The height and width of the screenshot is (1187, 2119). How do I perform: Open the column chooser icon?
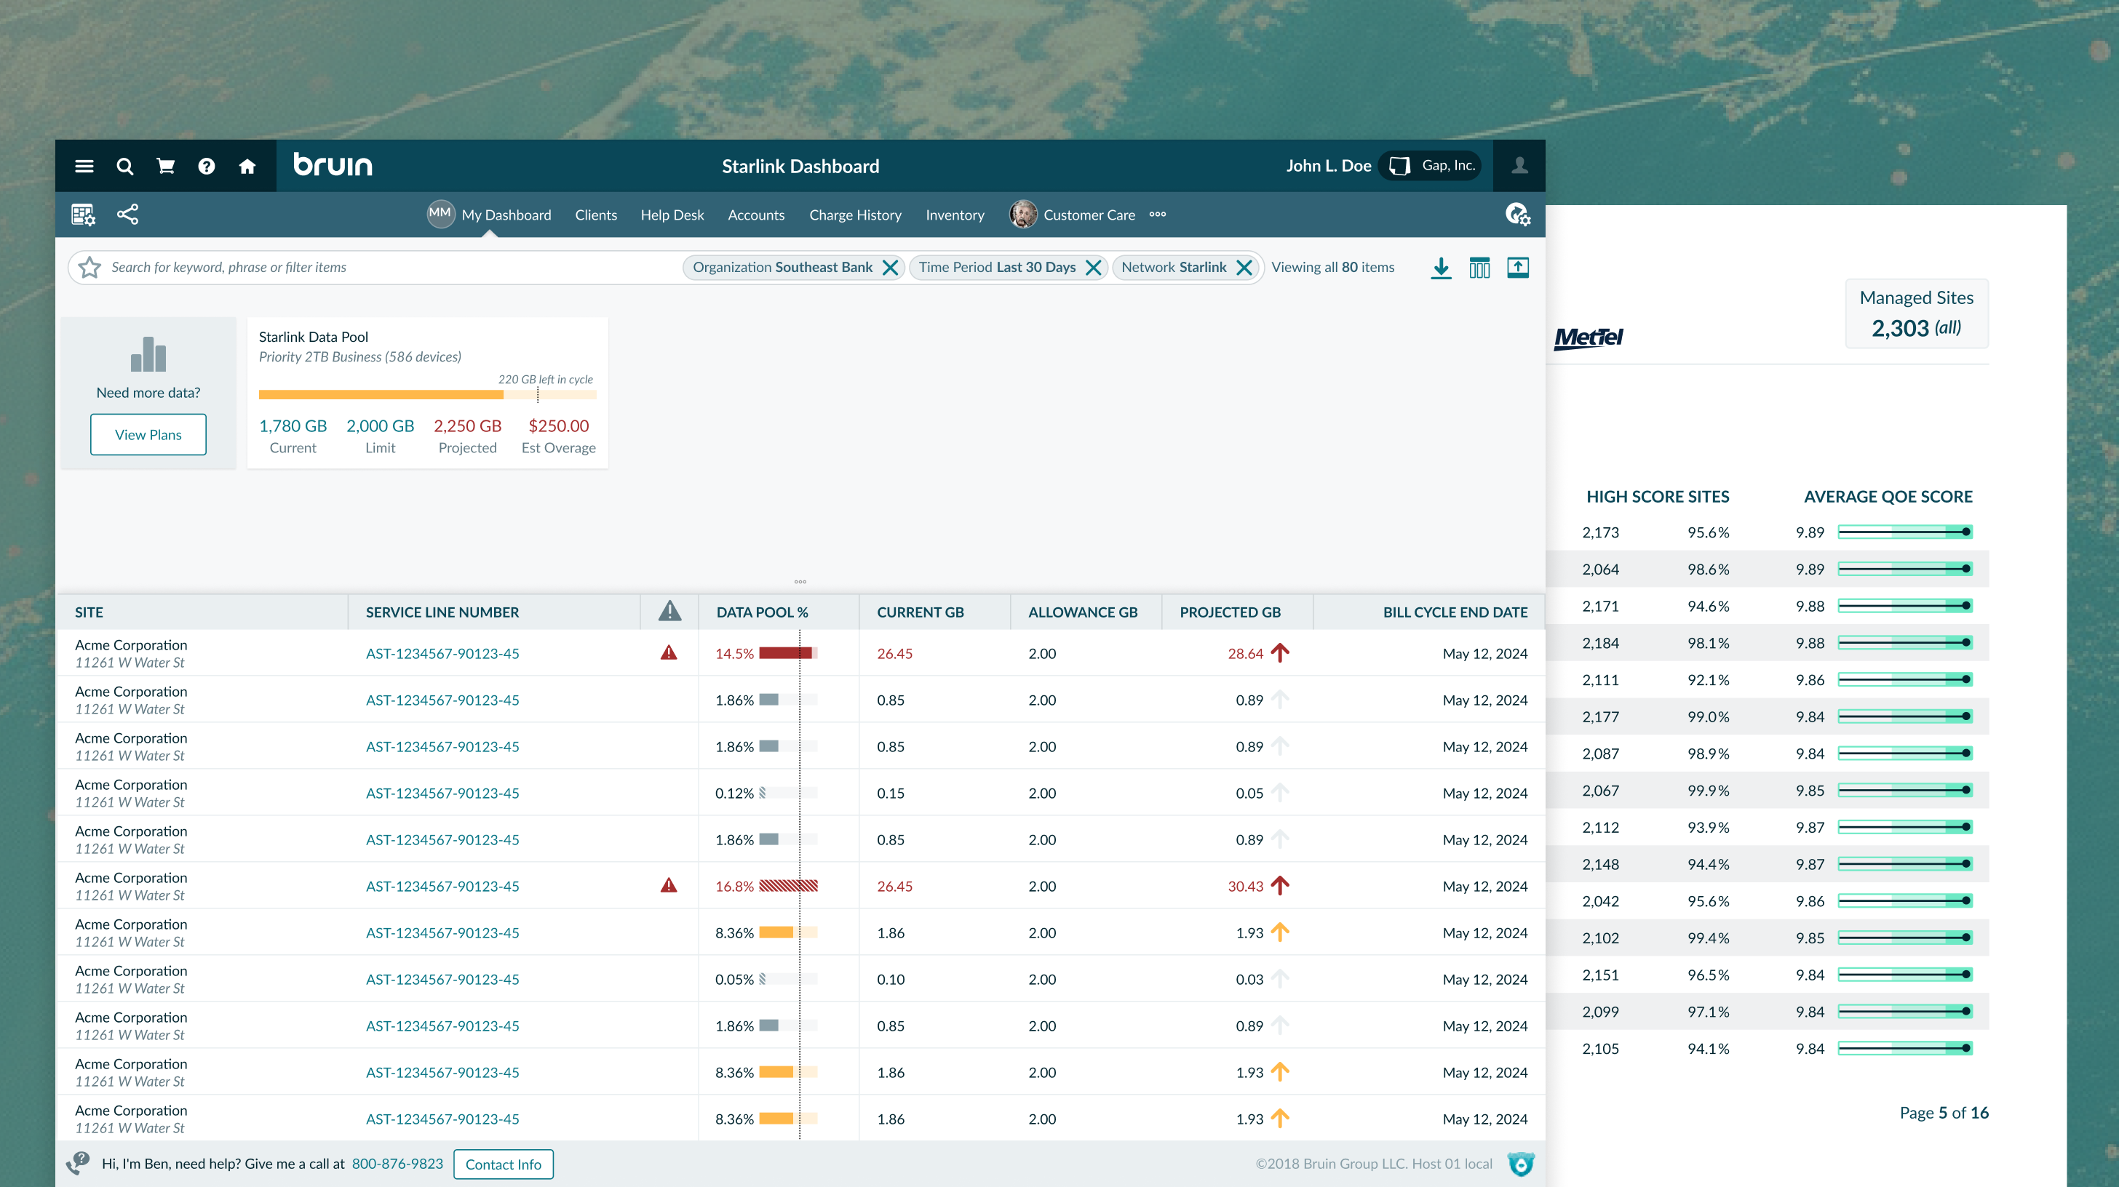(x=1480, y=268)
